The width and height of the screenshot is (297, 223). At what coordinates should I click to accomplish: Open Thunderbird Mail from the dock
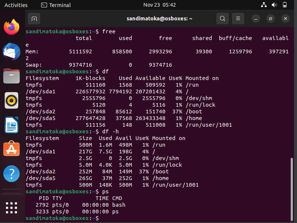[x=11, y=51]
